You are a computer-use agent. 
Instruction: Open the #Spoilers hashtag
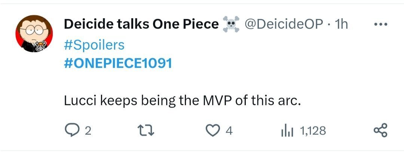click(94, 45)
